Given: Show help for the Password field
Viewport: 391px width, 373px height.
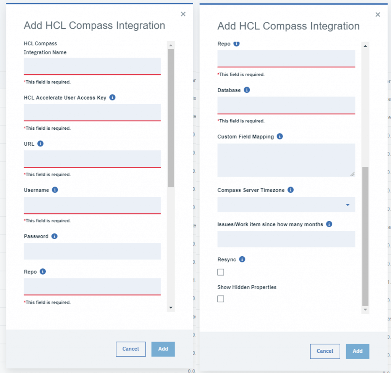Looking at the screenshot, I should click(x=55, y=236).
